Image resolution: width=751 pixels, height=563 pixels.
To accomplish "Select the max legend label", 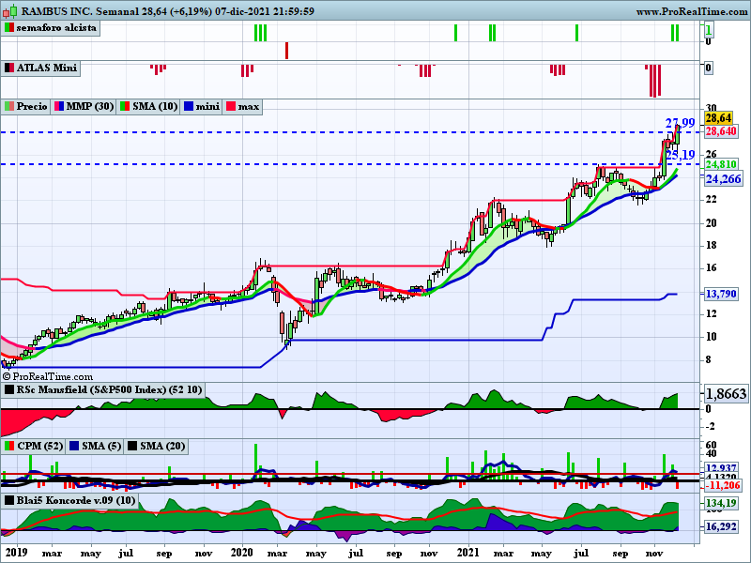I will click(x=249, y=106).
